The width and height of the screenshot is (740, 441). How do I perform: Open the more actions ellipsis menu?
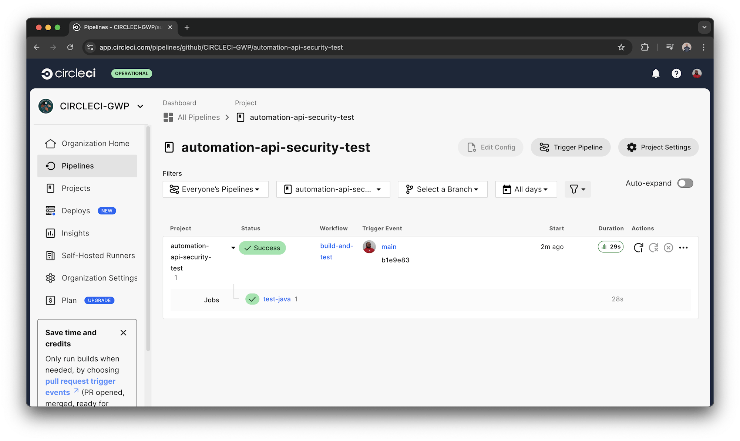point(683,248)
